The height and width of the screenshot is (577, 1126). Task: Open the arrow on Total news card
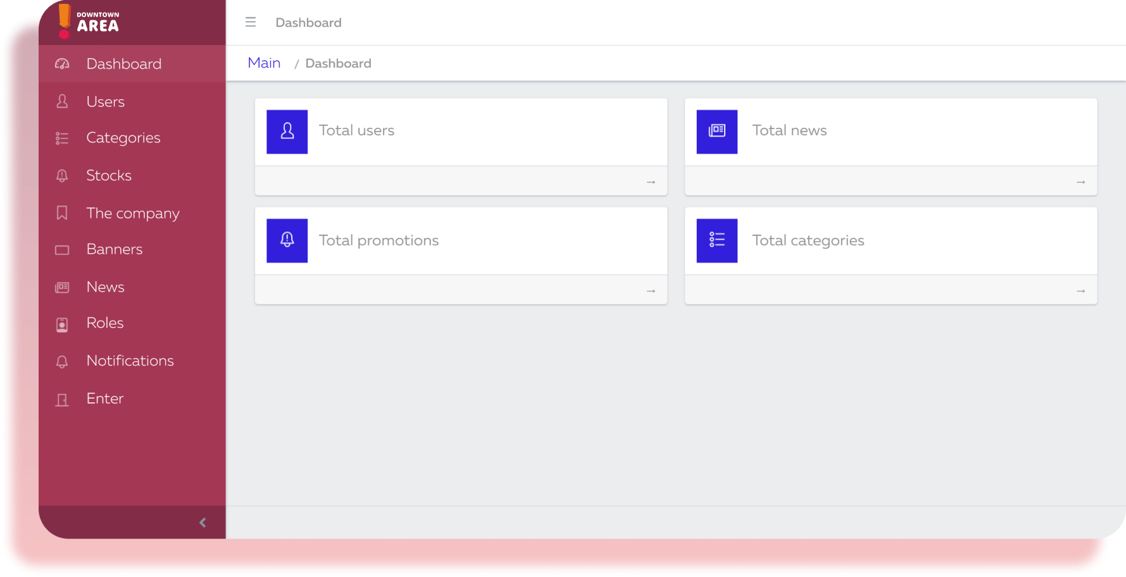[1081, 182]
